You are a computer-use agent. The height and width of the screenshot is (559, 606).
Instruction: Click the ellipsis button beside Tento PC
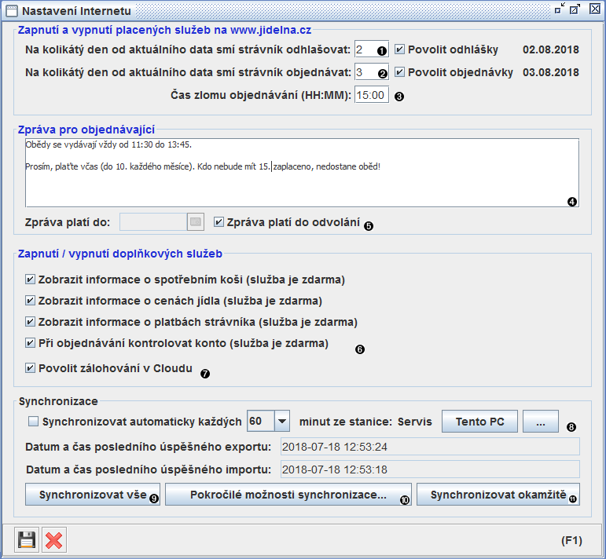[541, 422]
